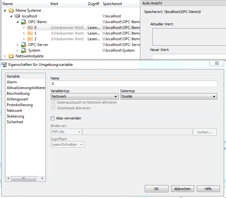Click the Abbrechen button

click(x=183, y=188)
